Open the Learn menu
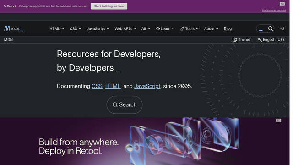293x165 pixels. [x=165, y=28]
